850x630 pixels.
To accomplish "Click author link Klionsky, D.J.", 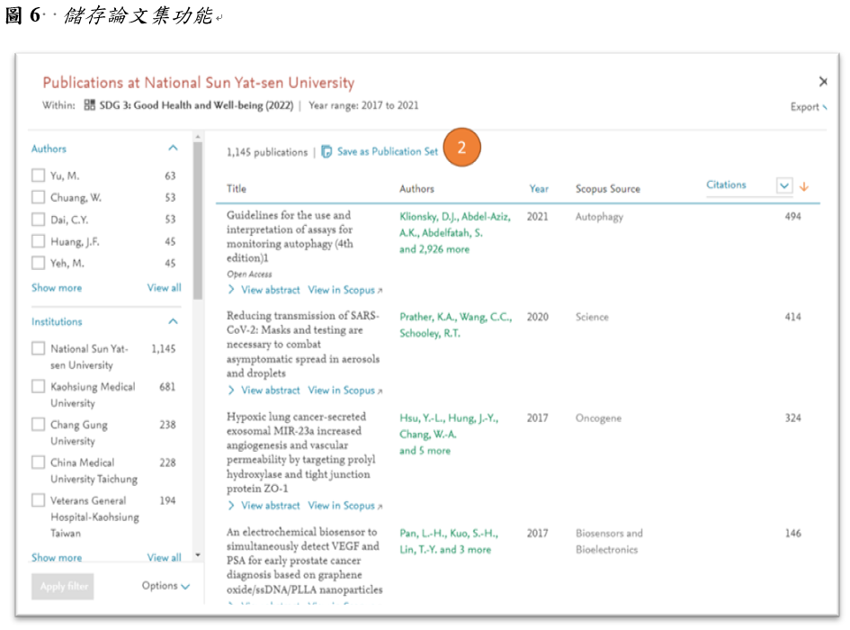I will pos(428,217).
